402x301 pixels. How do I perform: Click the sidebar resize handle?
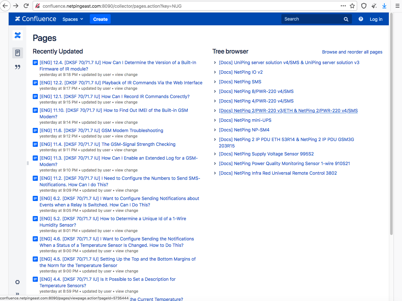28,163
